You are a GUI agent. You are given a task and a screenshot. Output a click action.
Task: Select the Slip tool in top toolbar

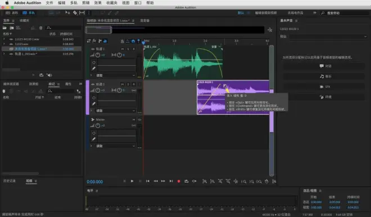click(x=82, y=13)
